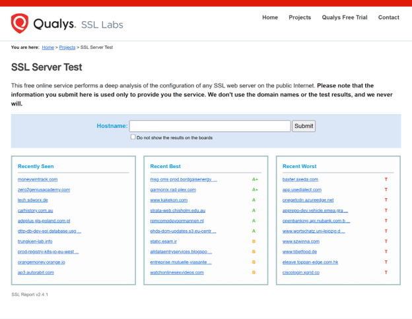This screenshot has height=319, width=412.
Task: Open www.kakekon.com best result
Action: [168, 200]
